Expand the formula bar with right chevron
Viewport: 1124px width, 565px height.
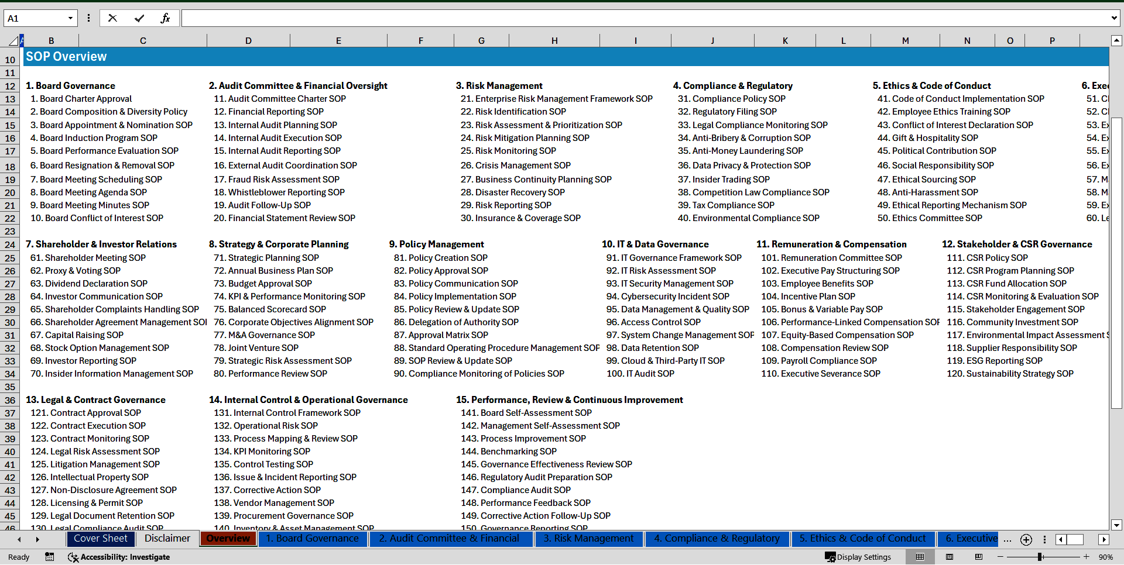1113,18
